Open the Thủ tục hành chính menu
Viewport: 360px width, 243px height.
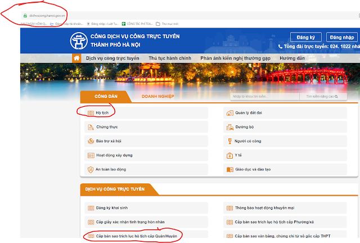coord(170,58)
